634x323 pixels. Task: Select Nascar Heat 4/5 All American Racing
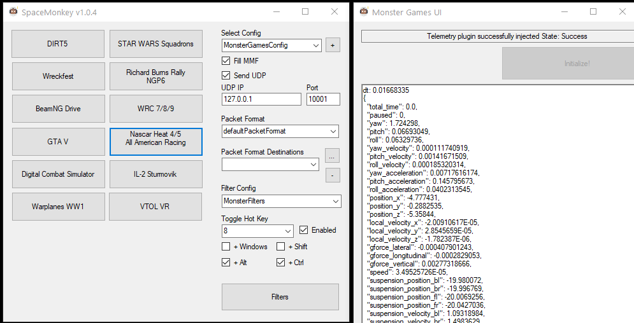tap(156, 142)
